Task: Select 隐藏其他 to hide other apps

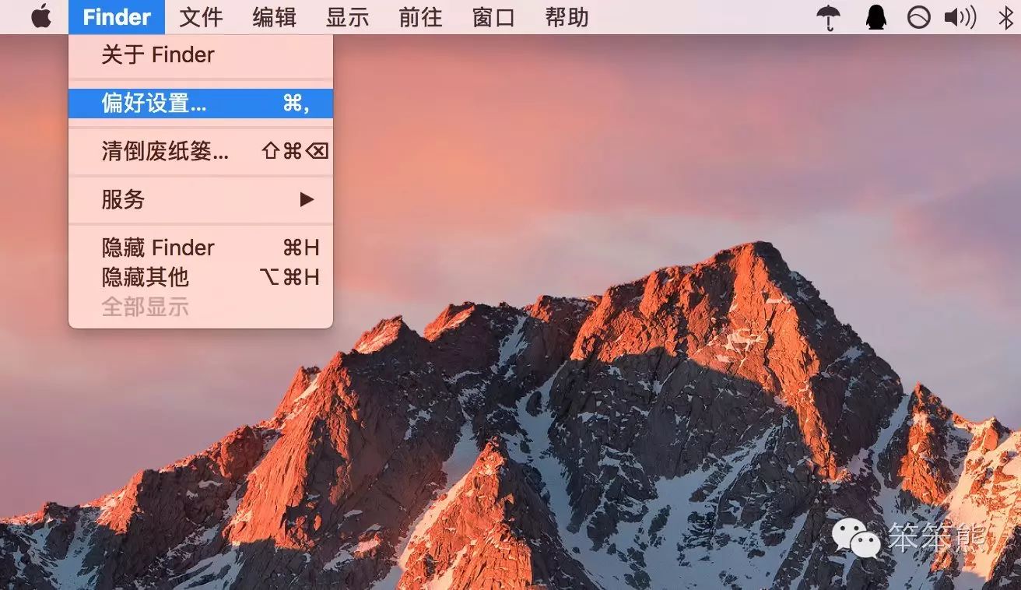Action: pyautogui.click(x=146, y=277)
